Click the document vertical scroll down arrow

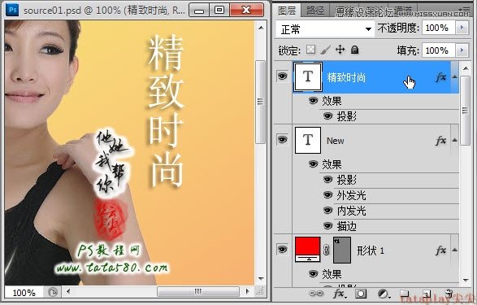pyautogui.click(x=261, y=278)
